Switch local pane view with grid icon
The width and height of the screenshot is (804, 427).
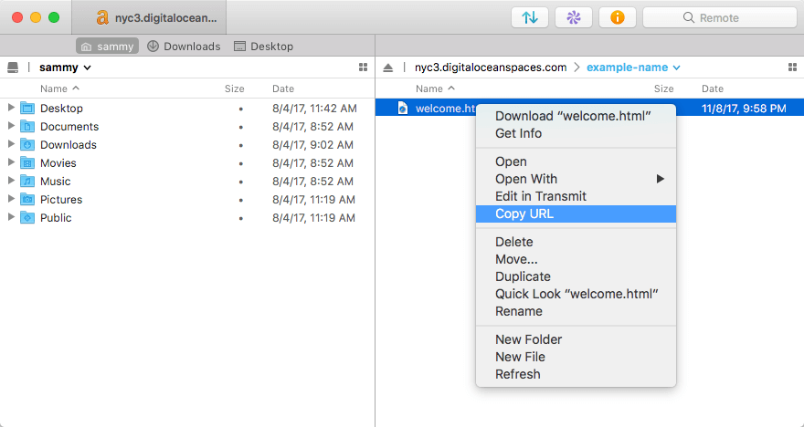[363, 68]
